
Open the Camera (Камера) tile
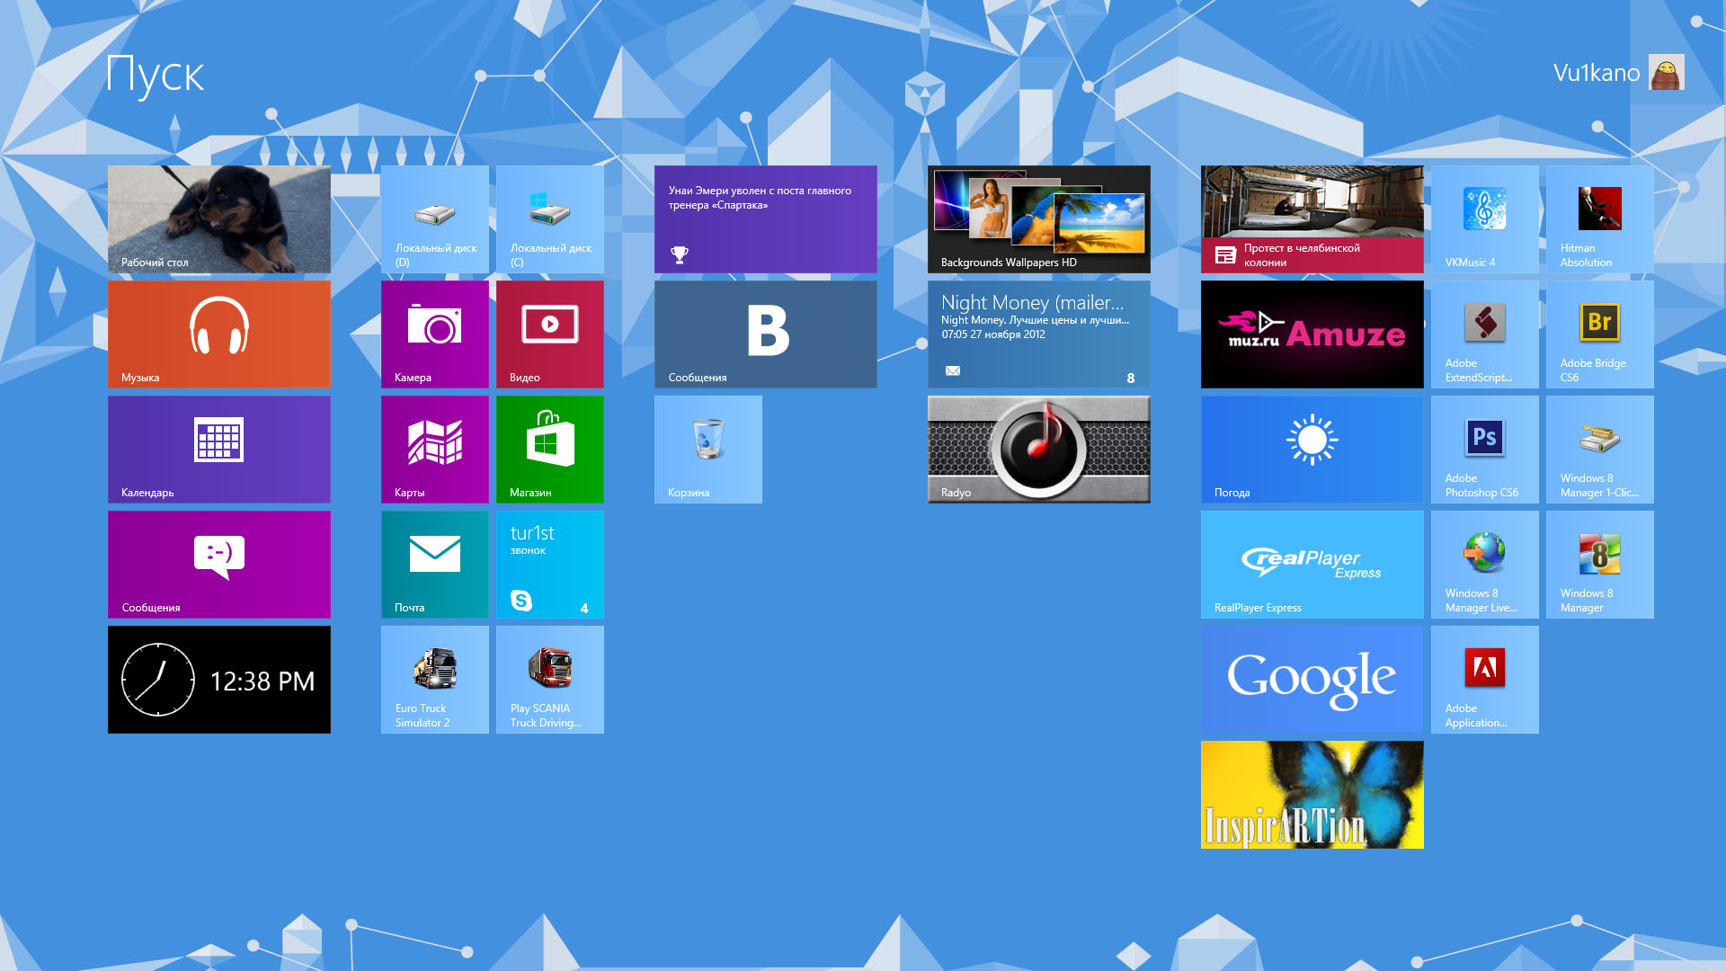(434, 334)
